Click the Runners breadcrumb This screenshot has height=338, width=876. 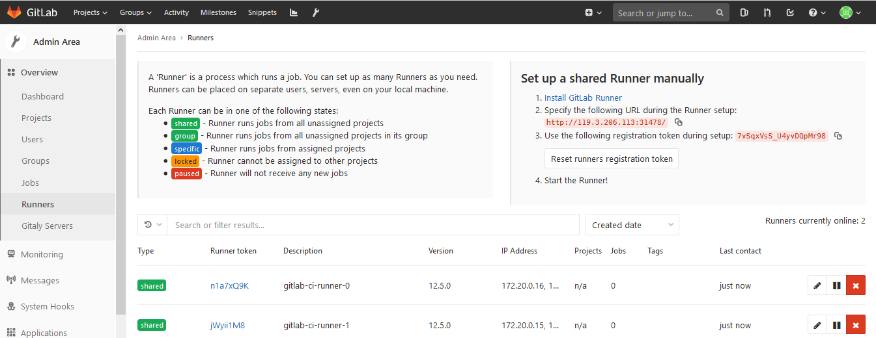coord(201,38)
